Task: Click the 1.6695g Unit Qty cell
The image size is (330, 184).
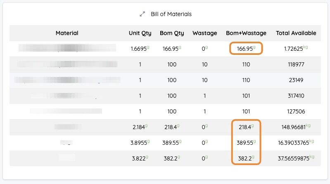Action: click(x=140, y=49)
